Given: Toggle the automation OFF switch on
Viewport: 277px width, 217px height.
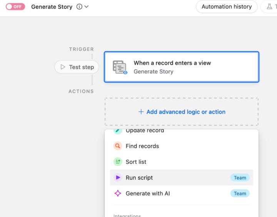Looking at the screenshot, I should click(x=15, y=7).
